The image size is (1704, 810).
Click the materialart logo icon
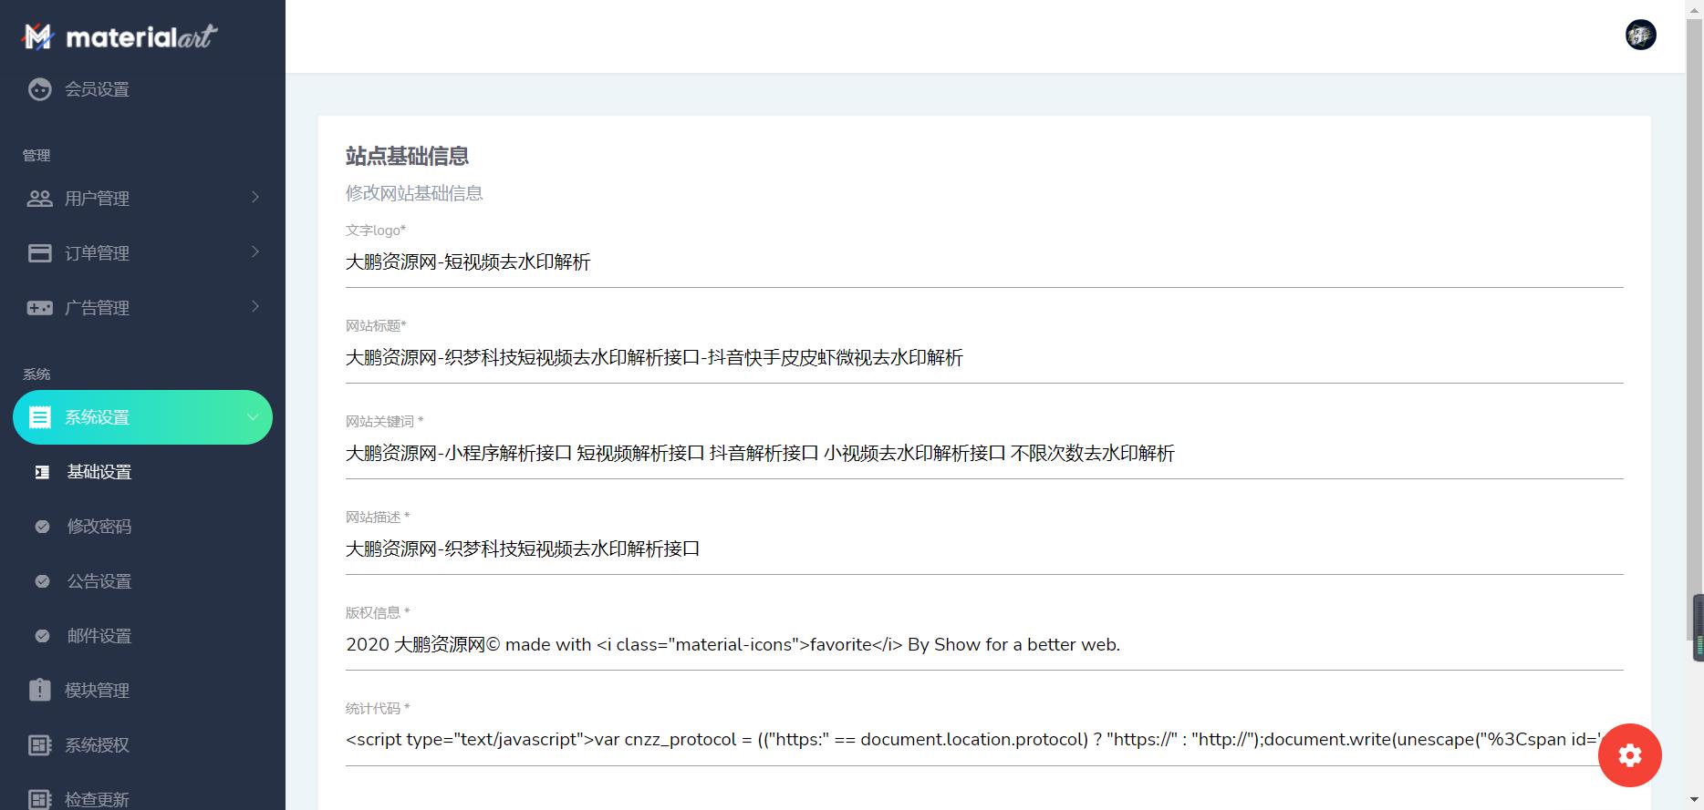coord(38,36)
